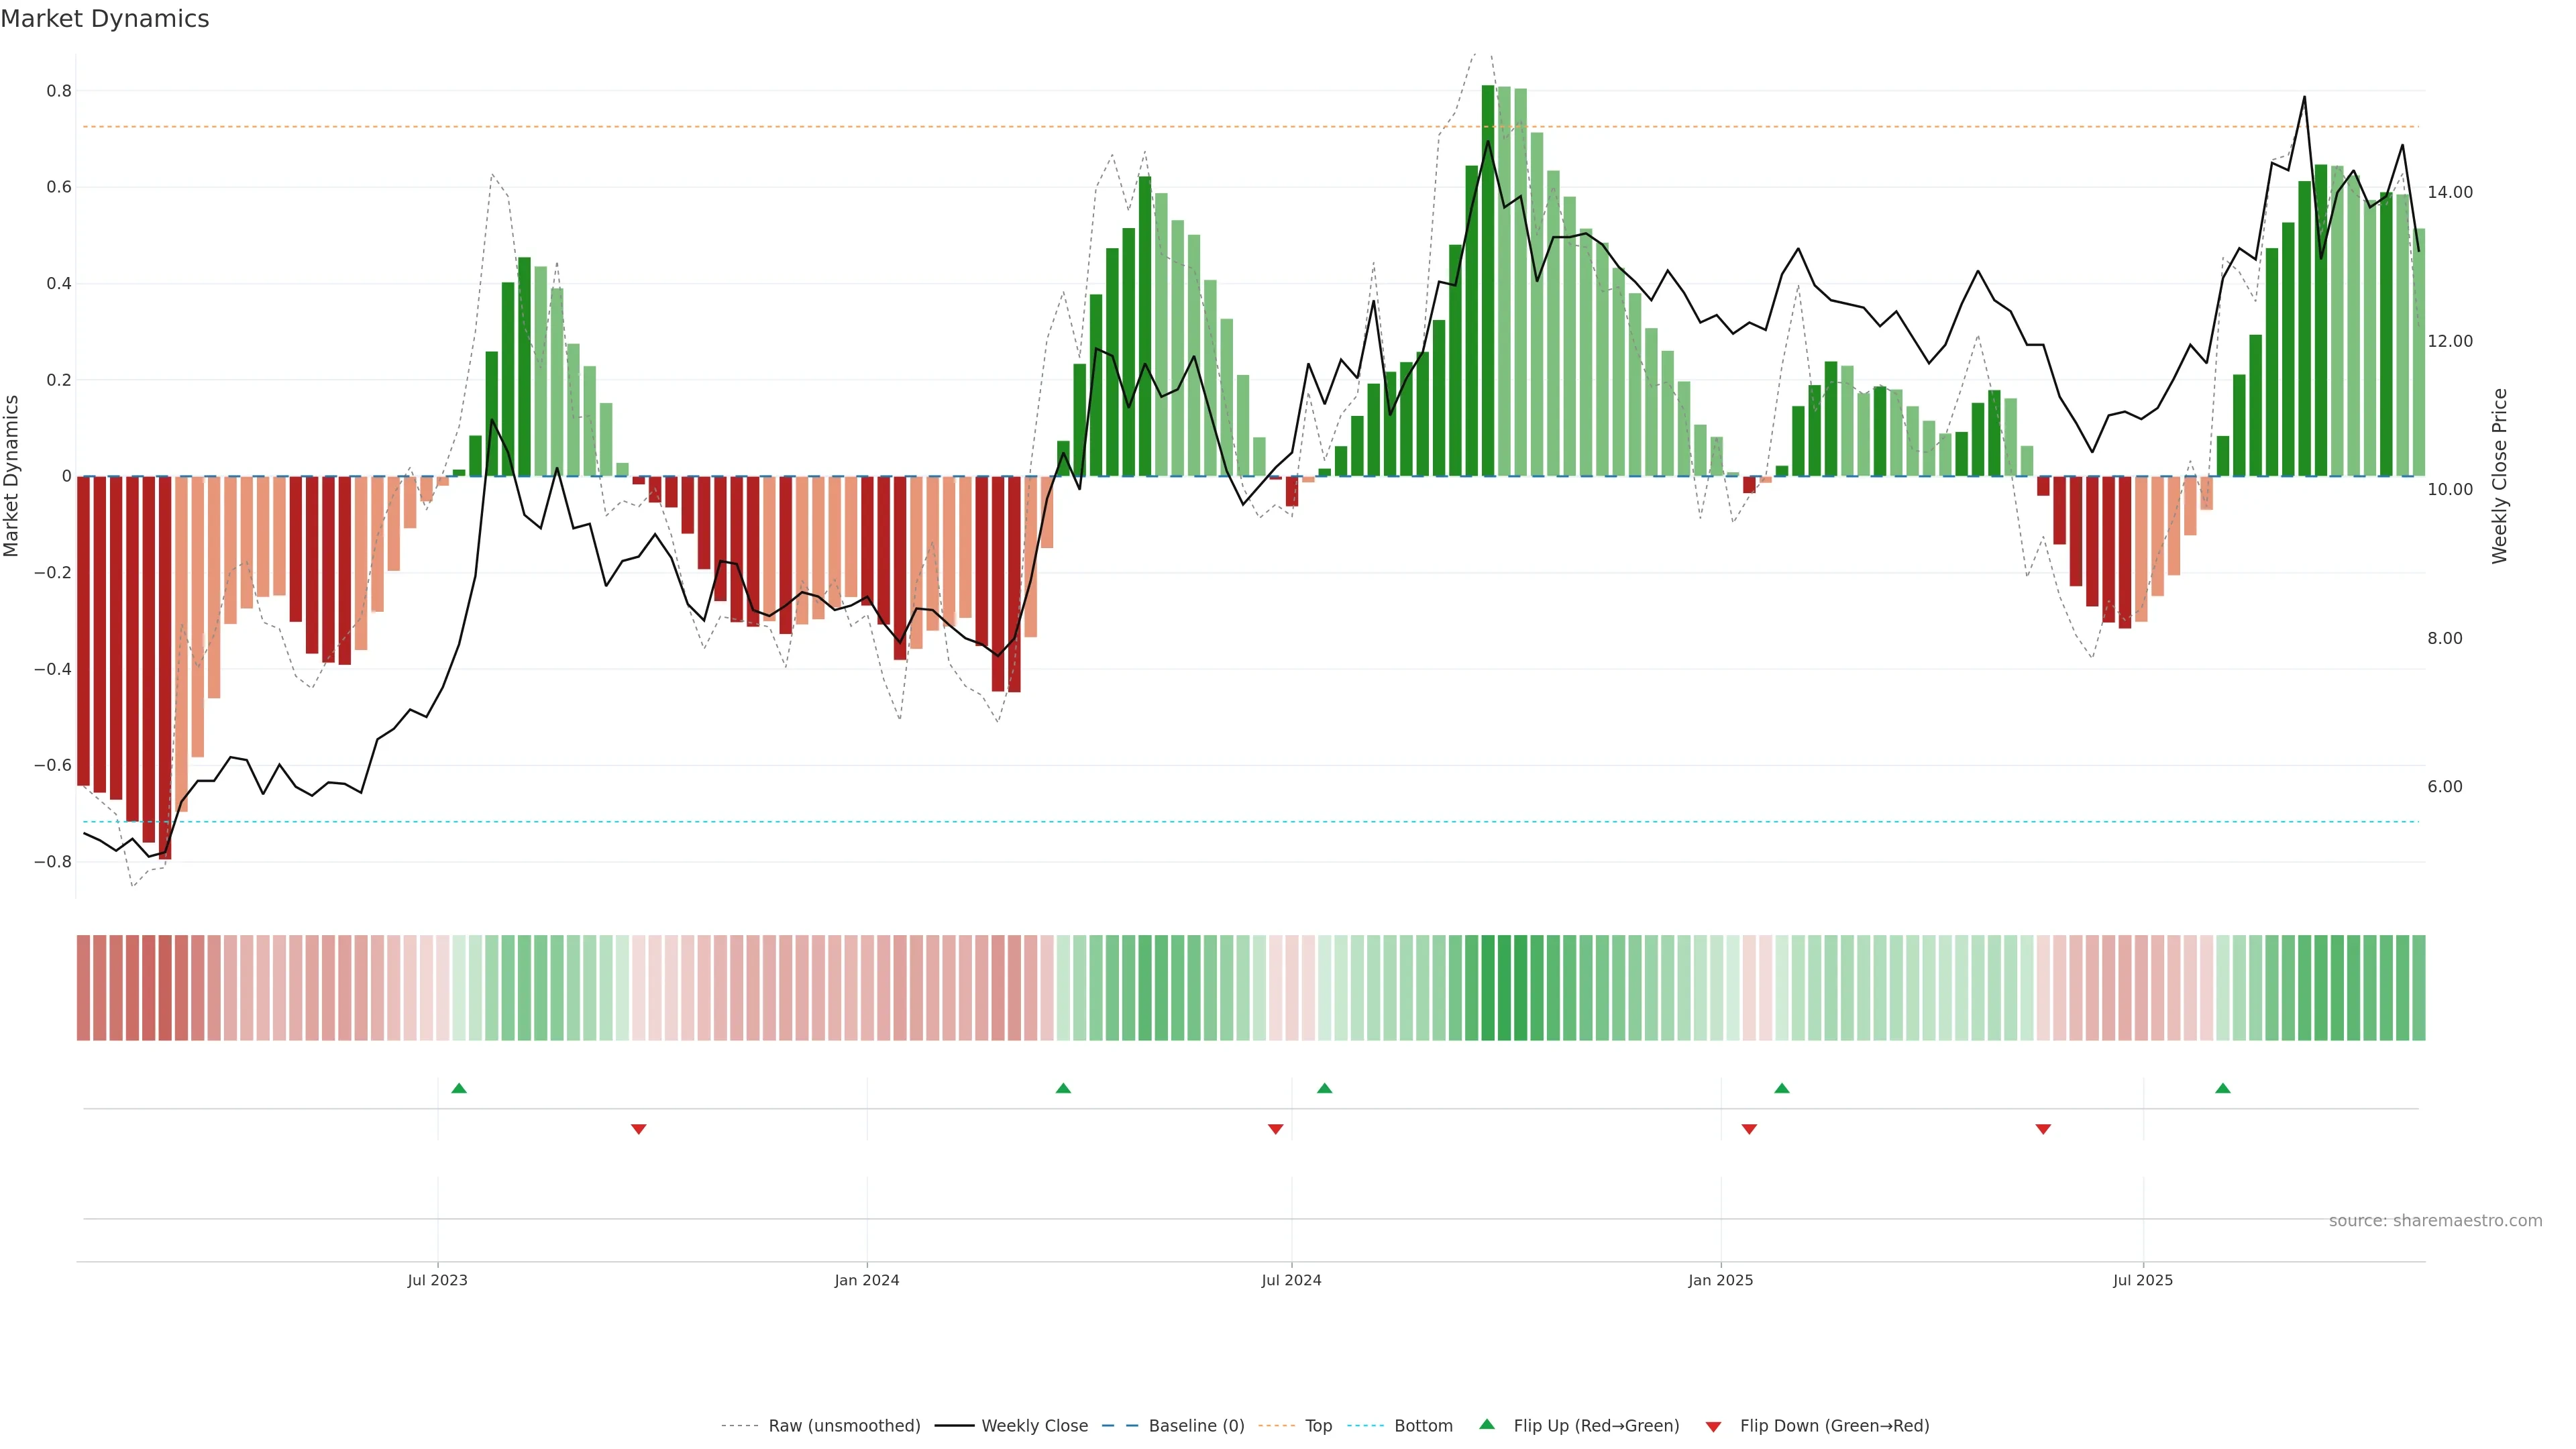The image size is (2576, 1449).
Task: Click the flip-up triangle just after Jan 2025
Action: (x=1781, y=1088)
